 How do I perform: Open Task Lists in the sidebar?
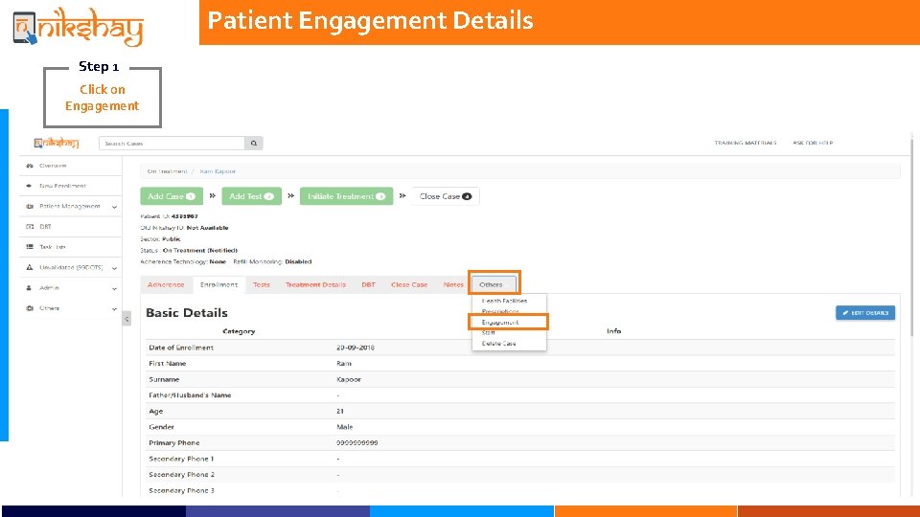tap(53, 247)
